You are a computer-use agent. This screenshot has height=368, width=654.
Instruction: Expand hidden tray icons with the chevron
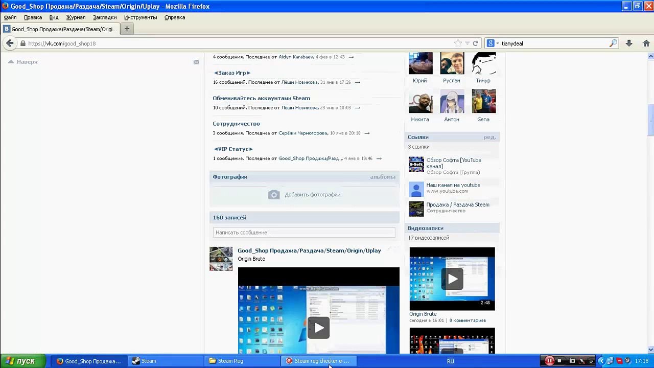[x=601, y=361]
